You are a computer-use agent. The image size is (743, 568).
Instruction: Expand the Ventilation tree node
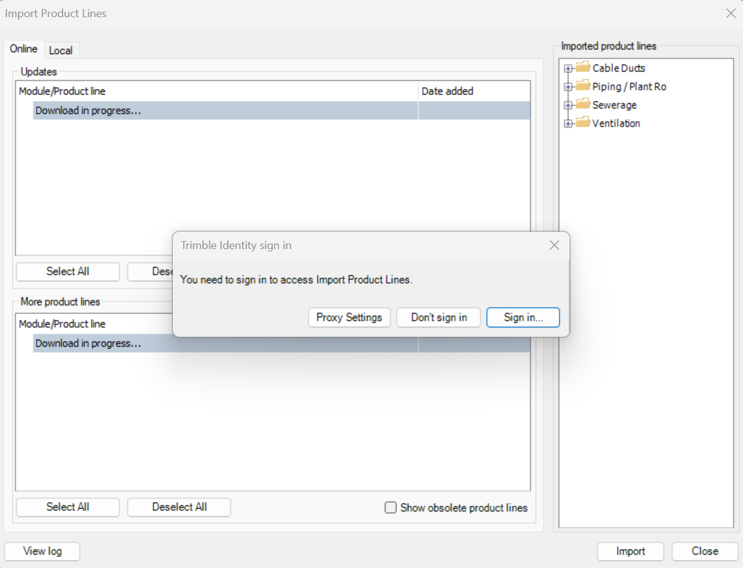(568, 123)
